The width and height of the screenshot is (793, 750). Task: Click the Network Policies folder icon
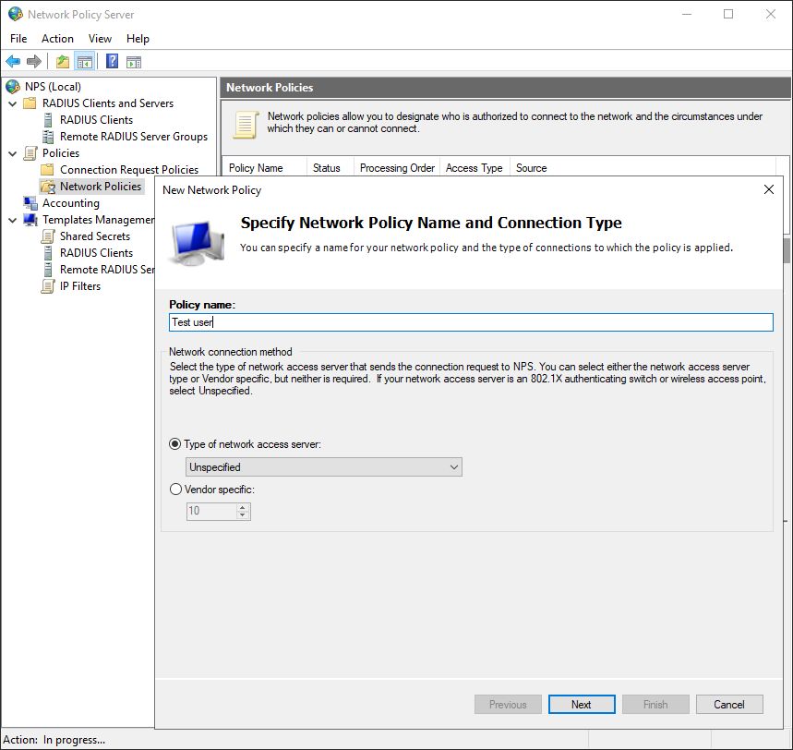(x=48, y=187)
